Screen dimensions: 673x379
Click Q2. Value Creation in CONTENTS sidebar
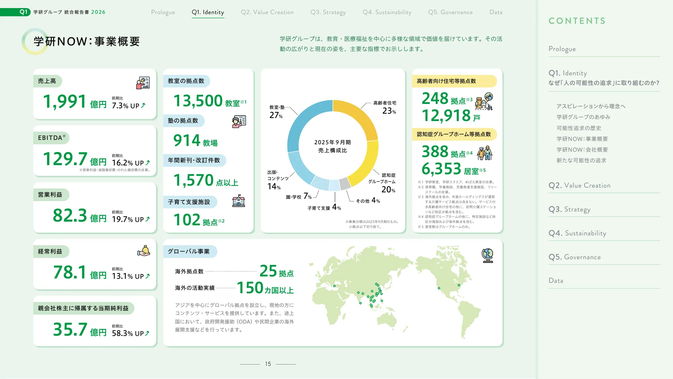coord(579,185)
